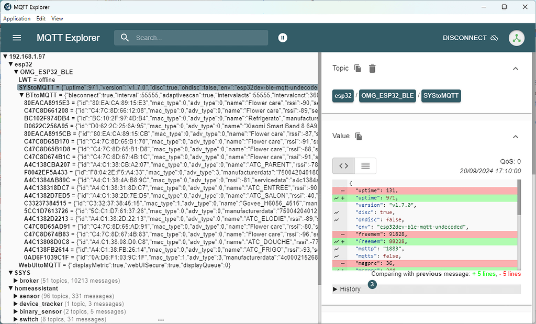Switch payload display to raw list view

point(365,165)
